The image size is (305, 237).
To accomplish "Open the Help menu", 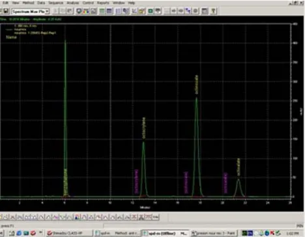I will click(132, 3).
